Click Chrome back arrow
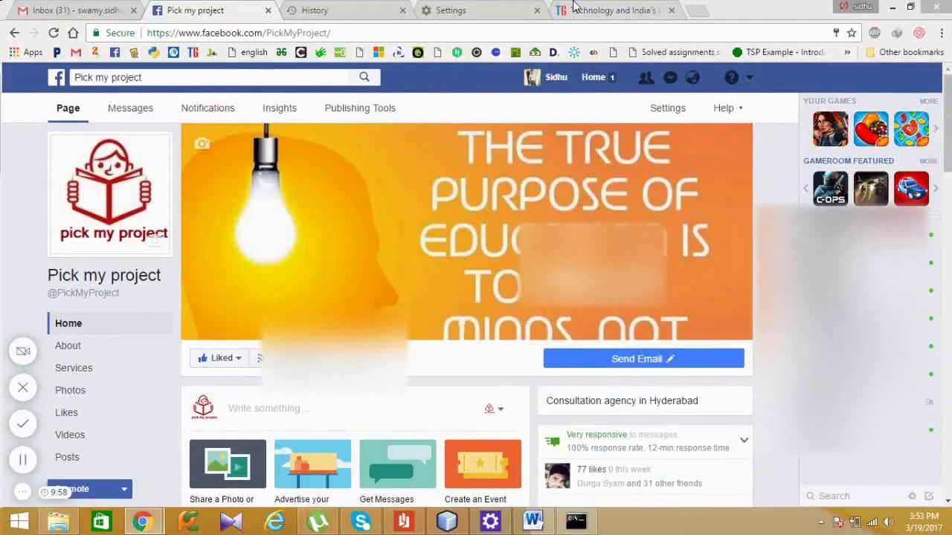This screenshot has width=952, height=535. pyautogui.click(x=14, y=33)
